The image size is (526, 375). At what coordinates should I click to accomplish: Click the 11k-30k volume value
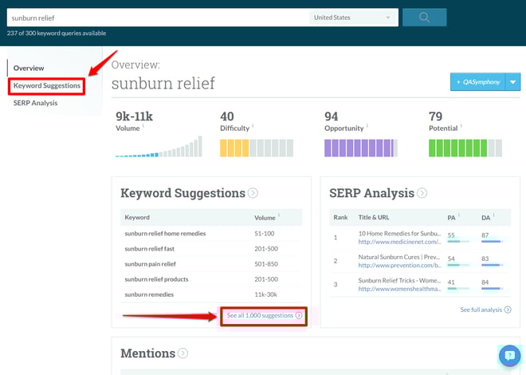coord(265,294)
